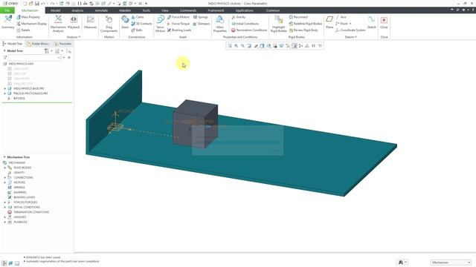Expand the INITIAL CONDITIONS node
476x267 pixels.
(5, 208)
